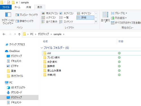Image resolution: width=141 pixels, height=106 pixels.
Task: Open Customize Quick Access Toolbar dropdown
Action: (17, 3)
